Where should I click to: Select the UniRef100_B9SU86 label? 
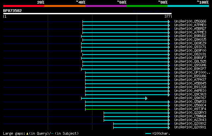point(190,76)
